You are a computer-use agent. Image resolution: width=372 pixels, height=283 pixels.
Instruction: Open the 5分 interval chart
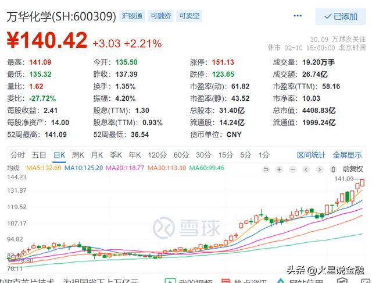pos(245,155)
